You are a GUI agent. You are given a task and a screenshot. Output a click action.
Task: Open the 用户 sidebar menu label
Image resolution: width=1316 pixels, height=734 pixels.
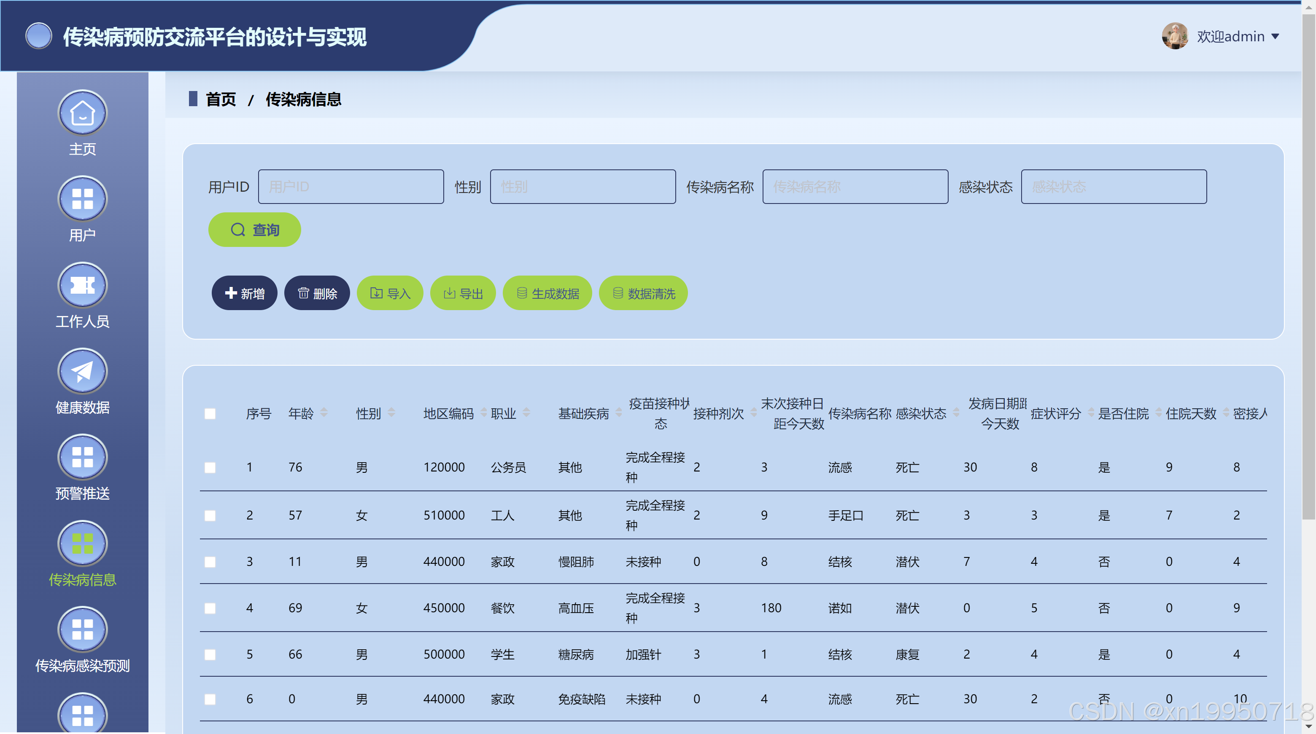[x=82, y=235]
